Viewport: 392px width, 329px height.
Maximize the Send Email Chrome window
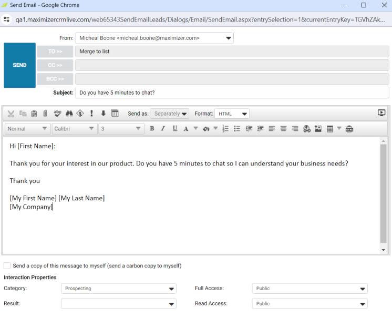(x=364, y=5)
